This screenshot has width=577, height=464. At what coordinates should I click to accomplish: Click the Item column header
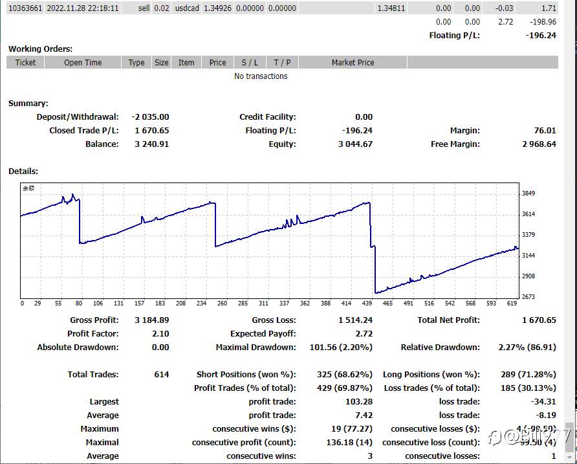[x=186, y=62]
